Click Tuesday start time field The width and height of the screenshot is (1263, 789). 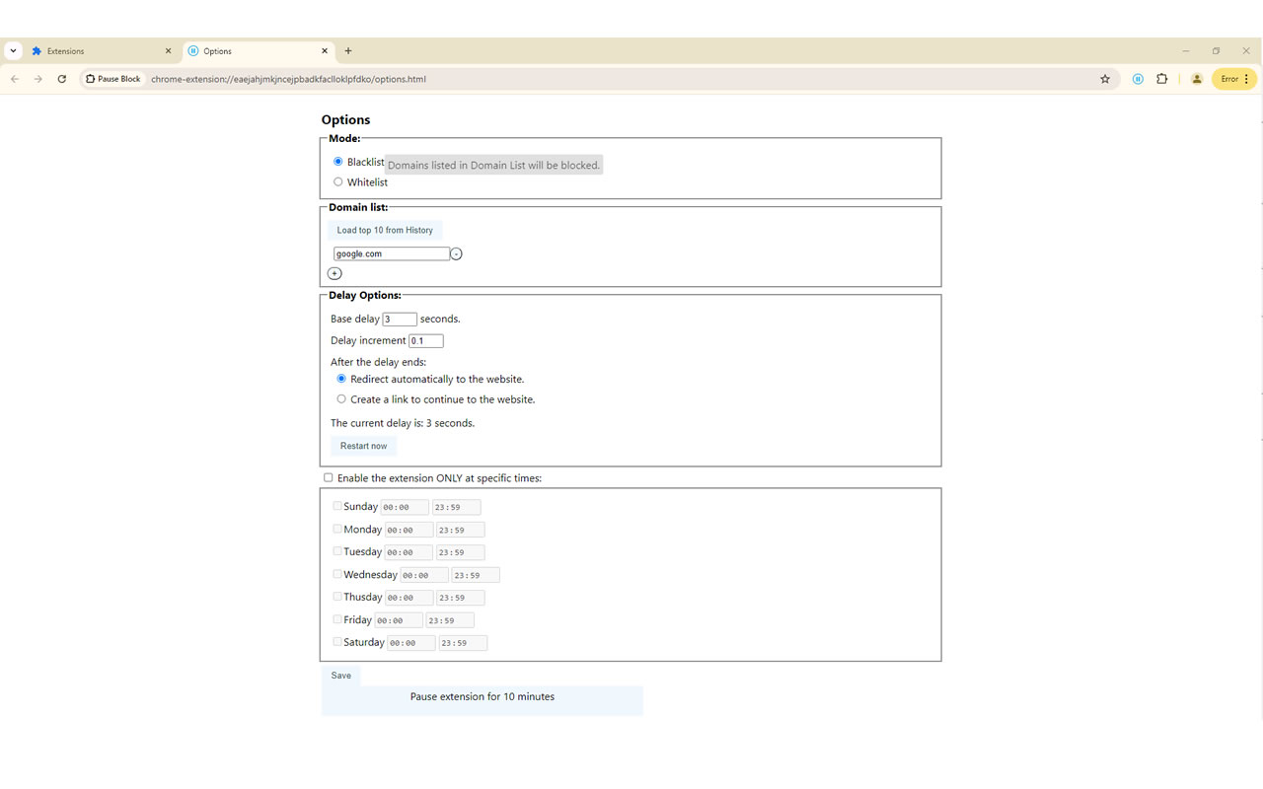(409, 552)
